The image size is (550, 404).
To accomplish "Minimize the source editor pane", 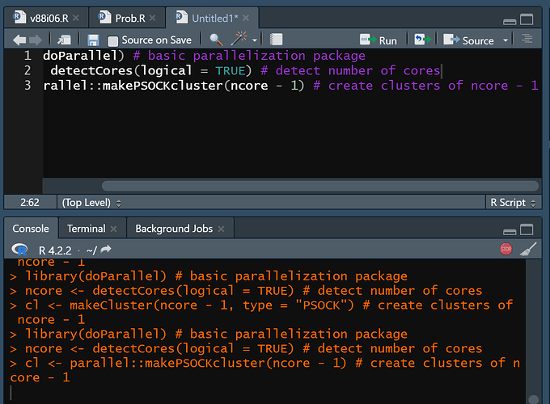I will [510, 22].
